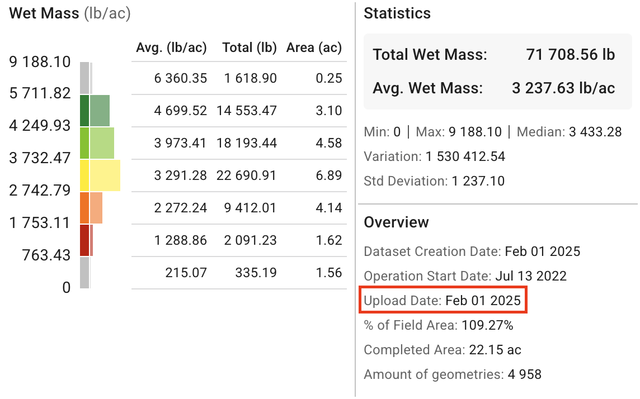This screenshot has height=399, width=640.
Task: Click the Upload Date field
Action: 442,301
